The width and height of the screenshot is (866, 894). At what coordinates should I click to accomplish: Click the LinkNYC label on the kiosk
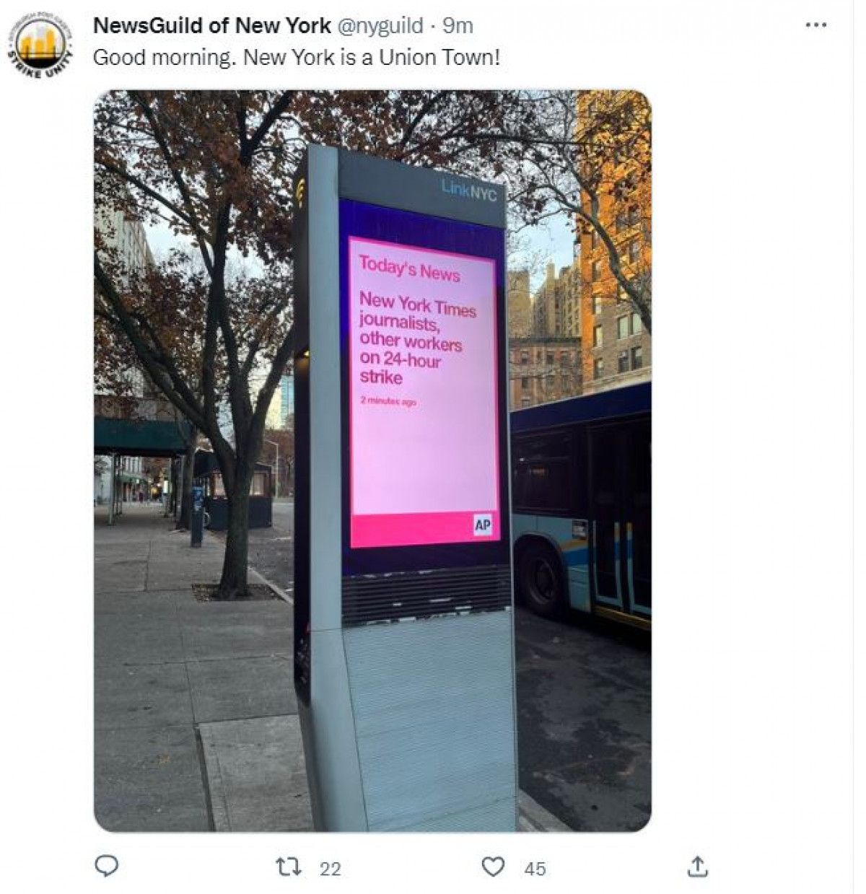[x=469, y=191]
